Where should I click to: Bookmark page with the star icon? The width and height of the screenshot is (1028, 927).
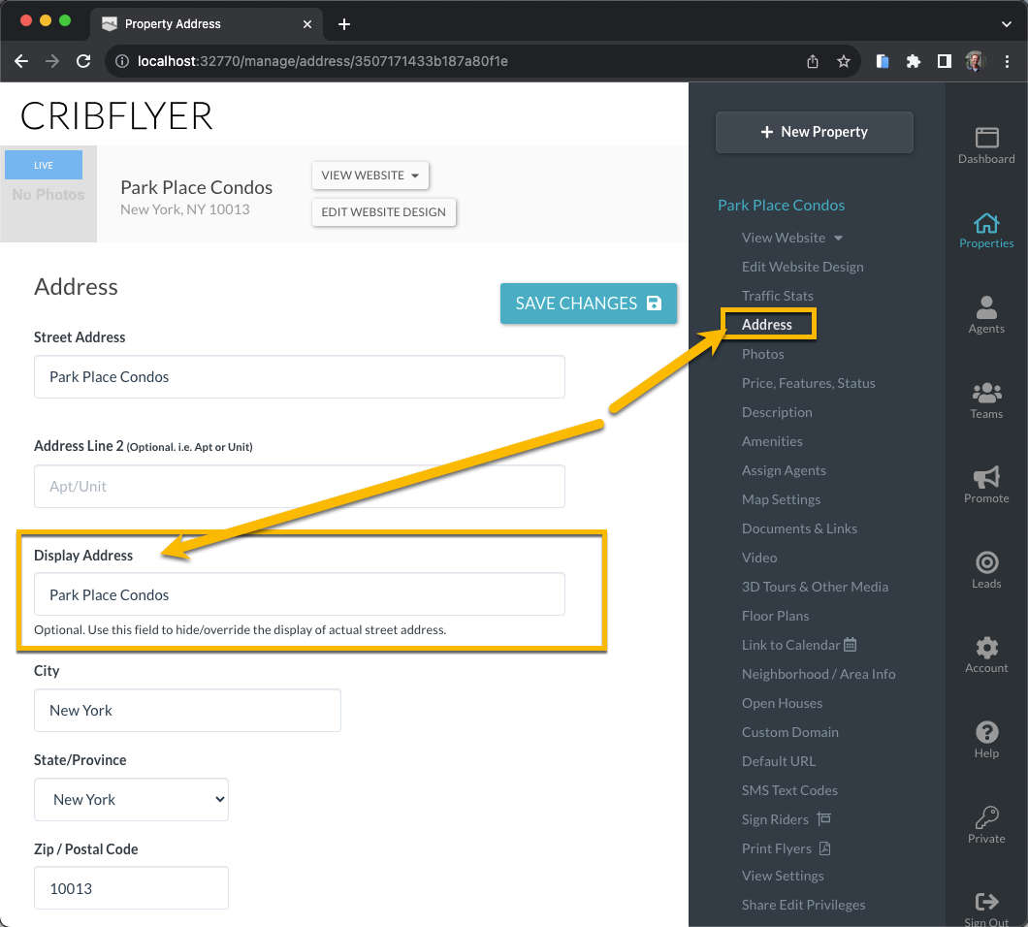tap(843, 61)
